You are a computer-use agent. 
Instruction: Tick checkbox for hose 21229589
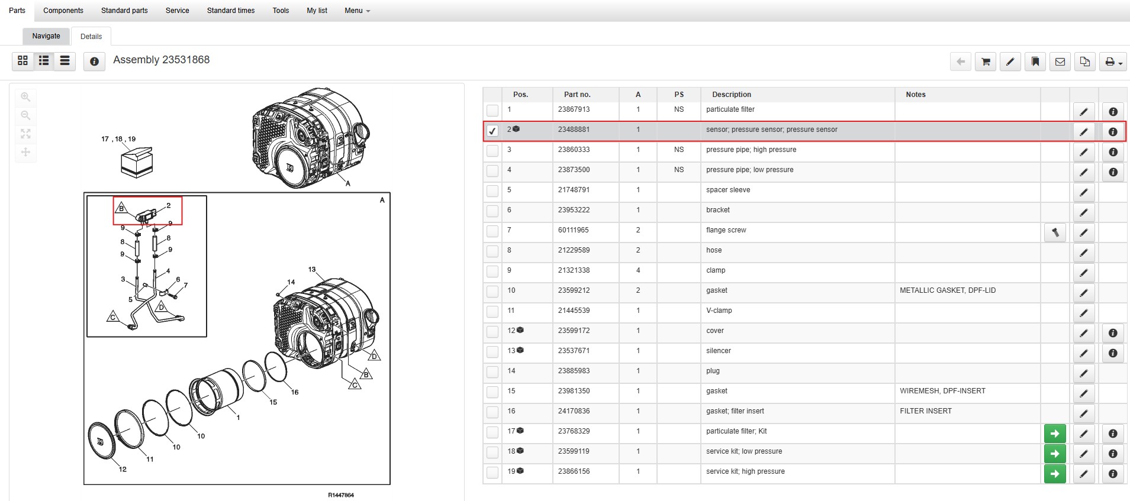tap(492, 251)
